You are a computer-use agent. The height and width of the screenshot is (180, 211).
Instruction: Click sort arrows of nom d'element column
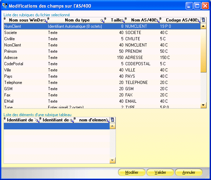tap(75, 119)
